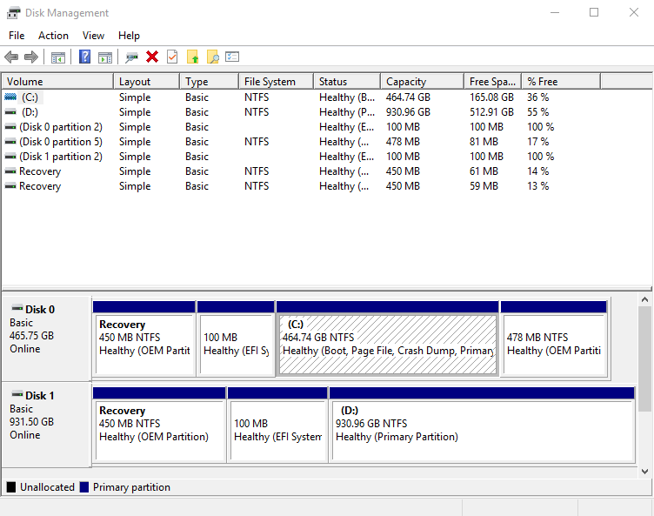The image size is (654, 516).
Task: Select the Recovery volume with 13 % free
Action: (x=40, y=185)
